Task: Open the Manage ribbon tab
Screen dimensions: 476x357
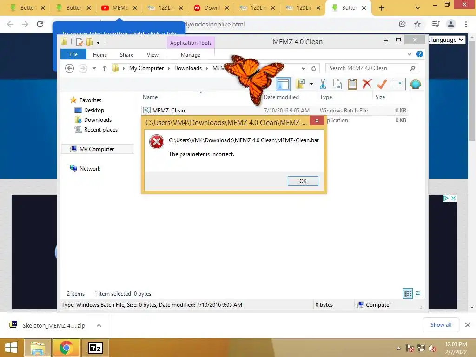Action: coord(191,55)
